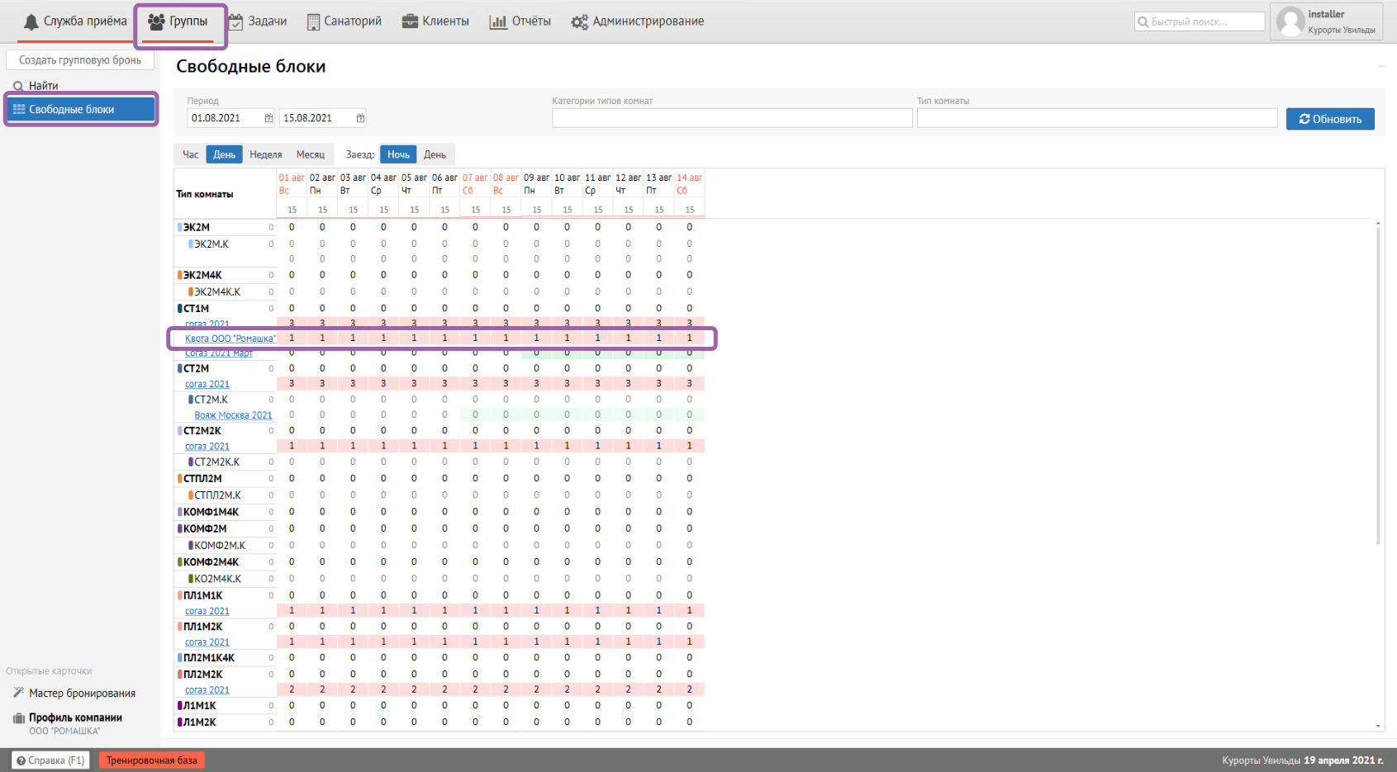Open the Отчёты chart icon

coord(498,21)
